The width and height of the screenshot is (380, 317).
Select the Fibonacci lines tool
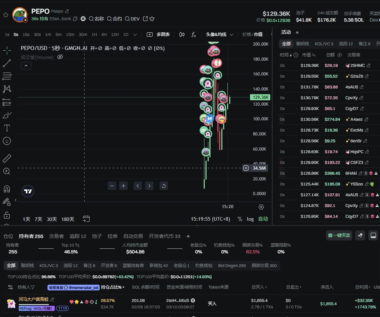pos(7,76)
